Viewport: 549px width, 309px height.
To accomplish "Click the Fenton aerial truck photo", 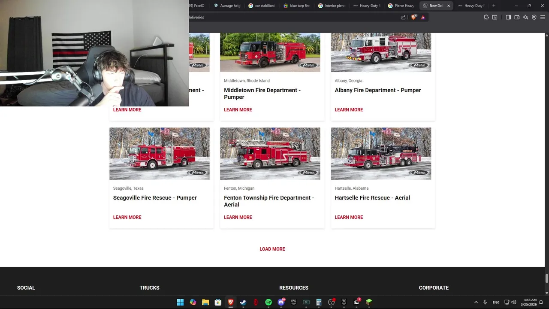I will click(x=270, y=154).
